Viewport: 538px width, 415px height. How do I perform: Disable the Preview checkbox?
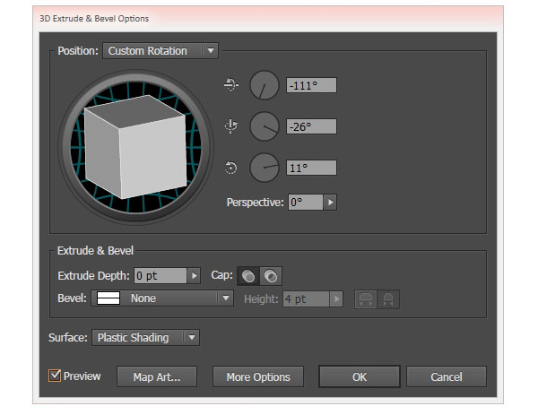(56, 376)
